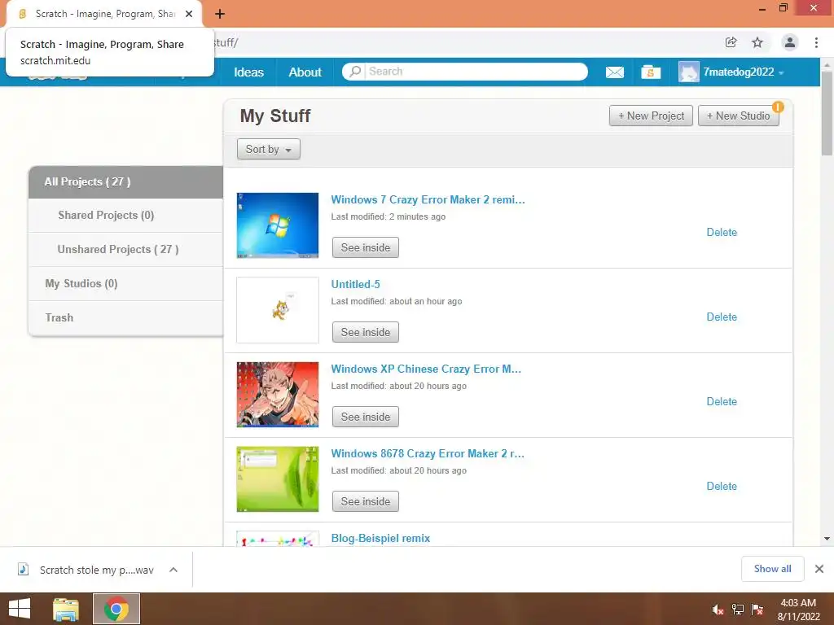Select the My Studios (0) tab

coord(126,283)
